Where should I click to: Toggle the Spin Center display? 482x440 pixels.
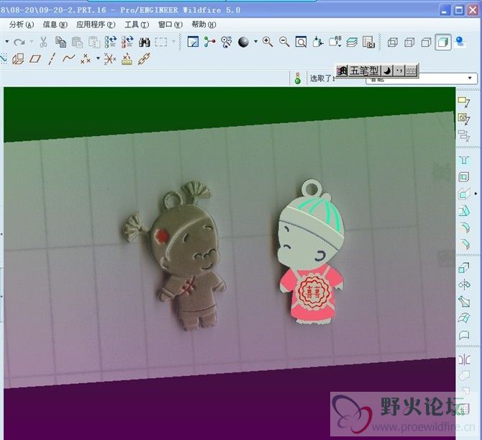(209, 42)
